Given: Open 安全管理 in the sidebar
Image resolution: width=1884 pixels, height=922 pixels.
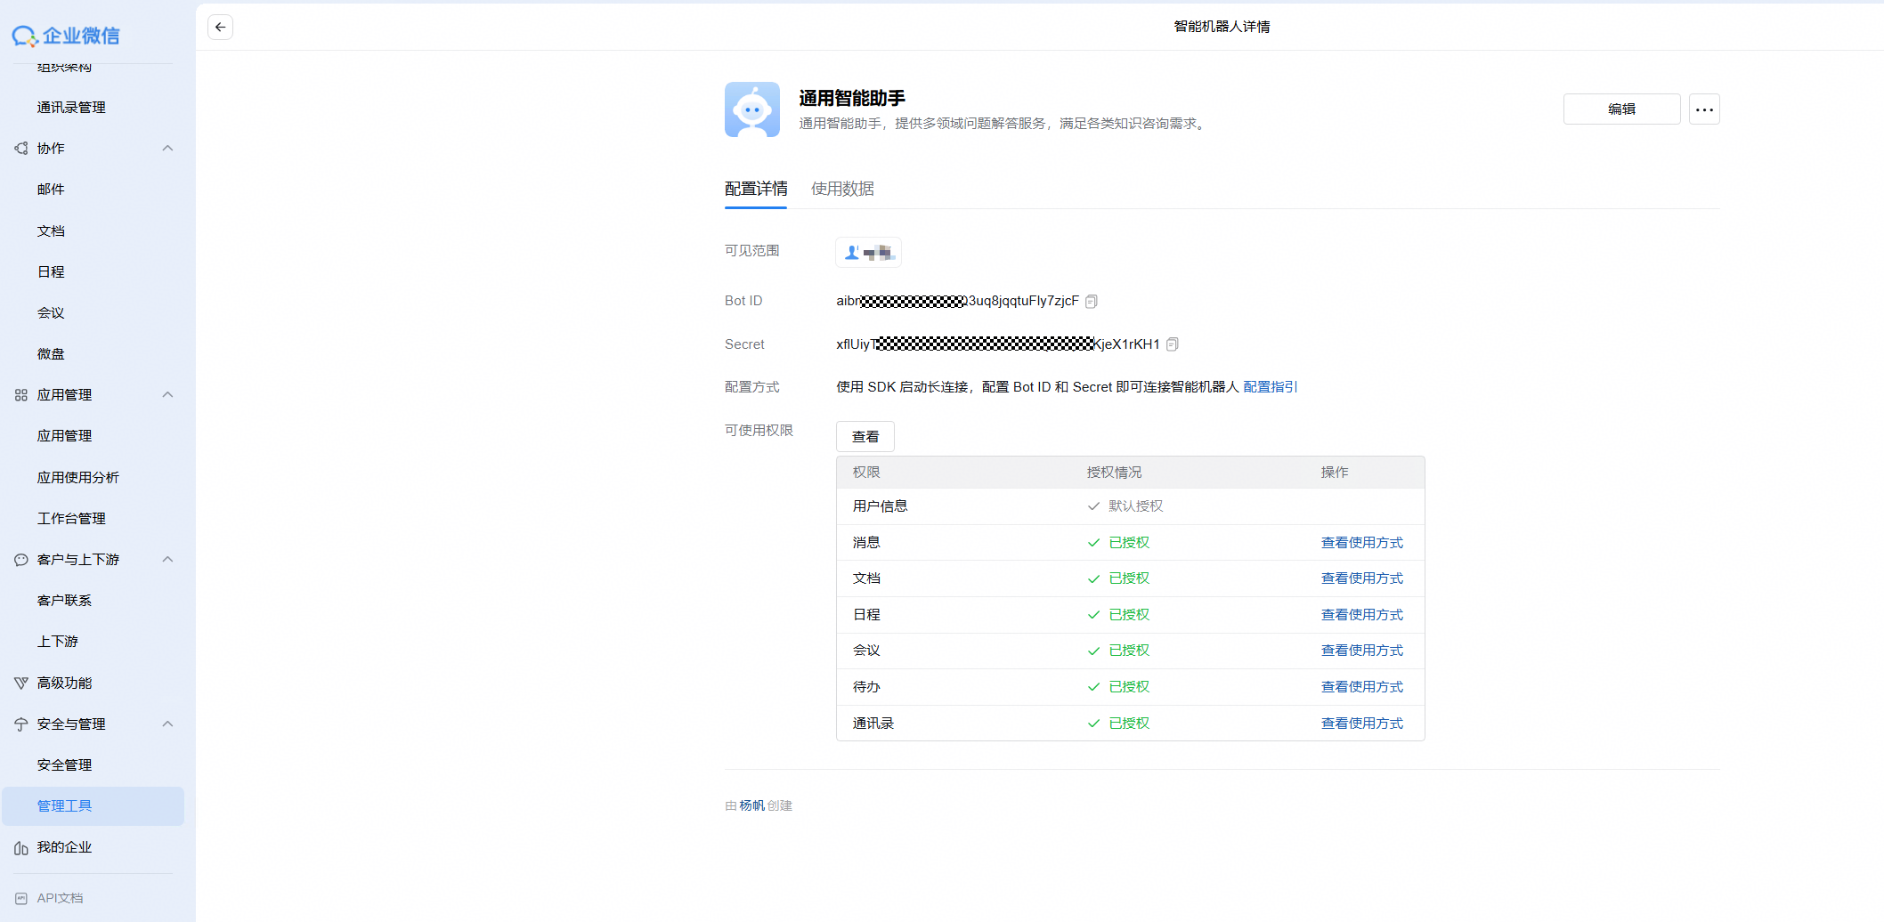Looking at the screenshot, I should (64, 765).
